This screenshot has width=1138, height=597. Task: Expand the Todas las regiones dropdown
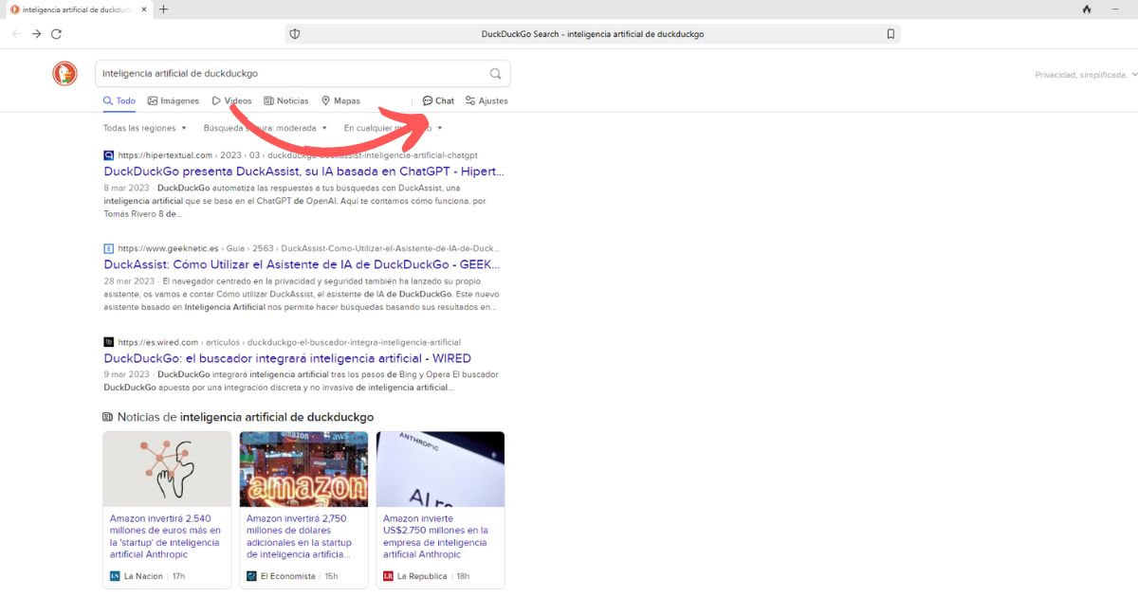[145, 128]
